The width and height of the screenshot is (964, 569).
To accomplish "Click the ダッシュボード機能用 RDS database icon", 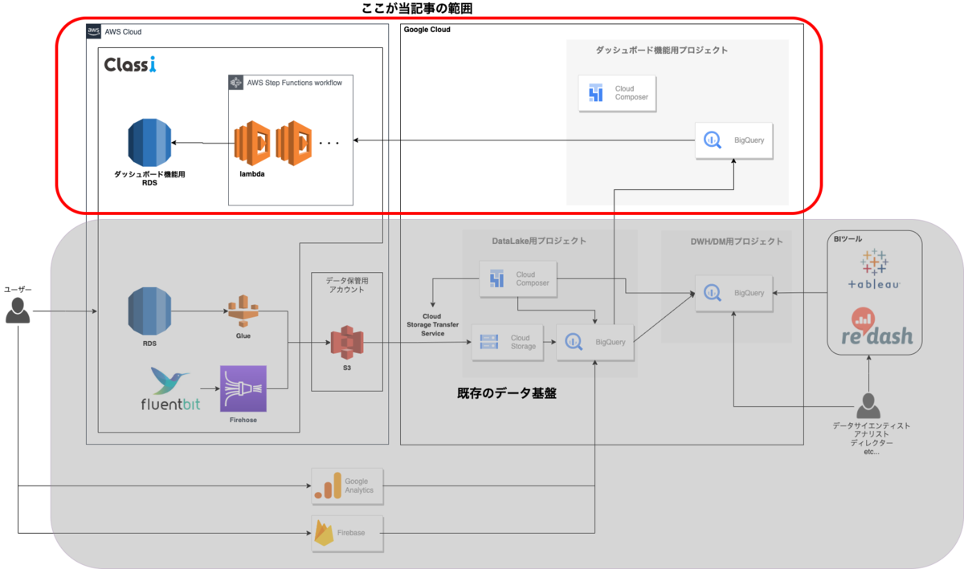I will pyautogui.click(x=149, y=143).
